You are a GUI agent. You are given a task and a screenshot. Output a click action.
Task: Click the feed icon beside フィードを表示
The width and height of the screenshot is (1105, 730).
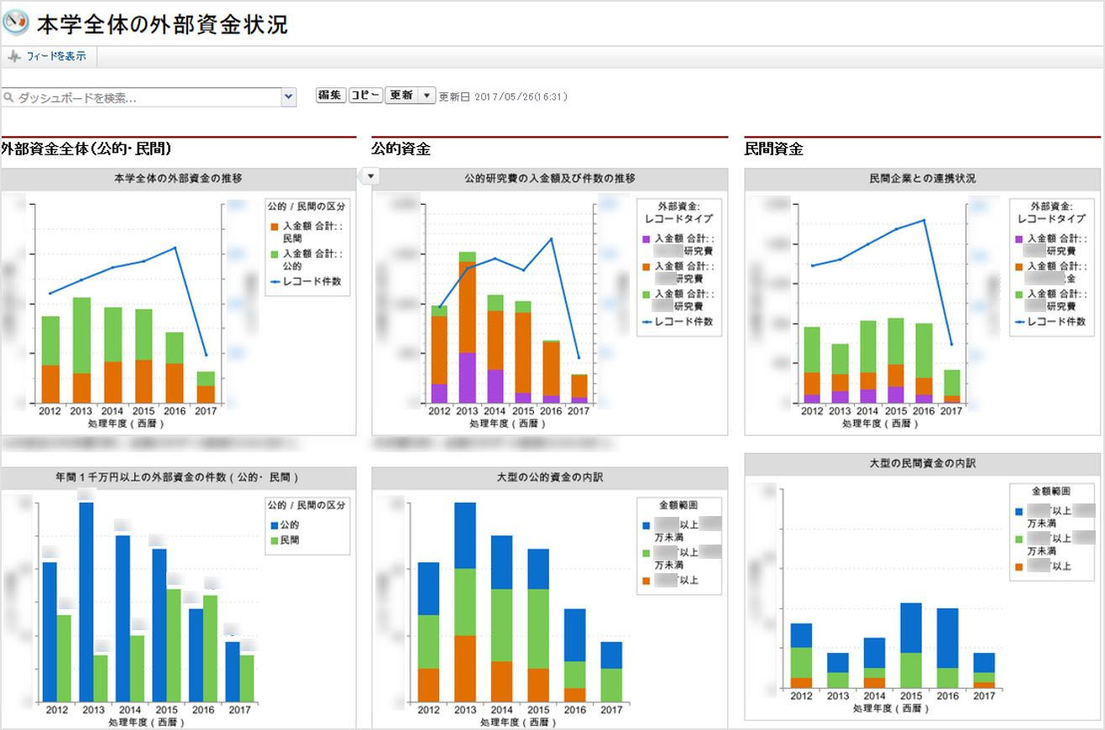pos(14,56)
